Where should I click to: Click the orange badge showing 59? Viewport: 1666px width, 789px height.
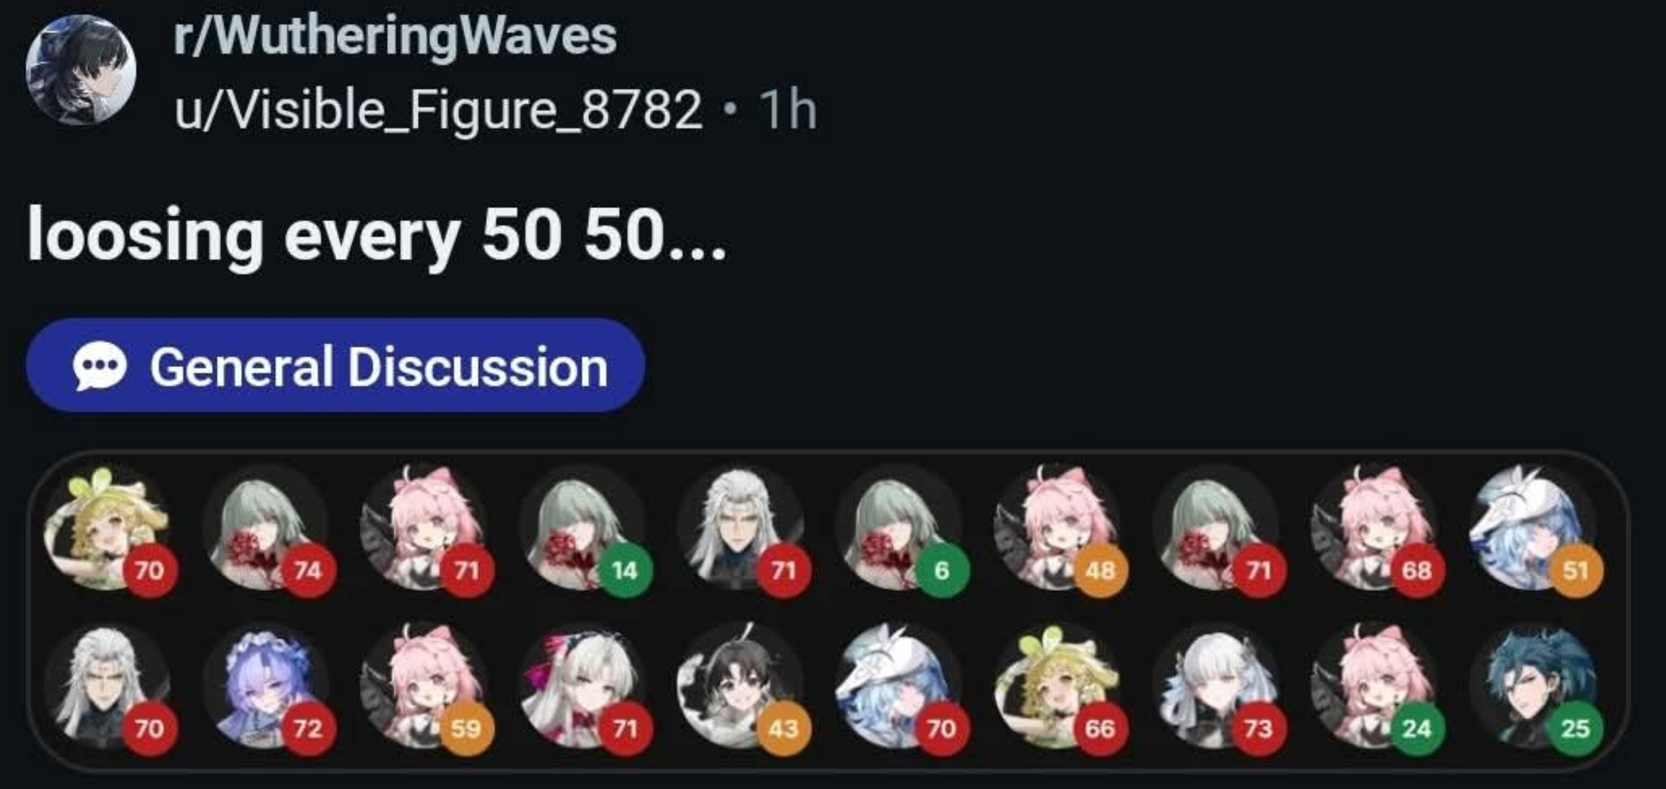(466, 729)
